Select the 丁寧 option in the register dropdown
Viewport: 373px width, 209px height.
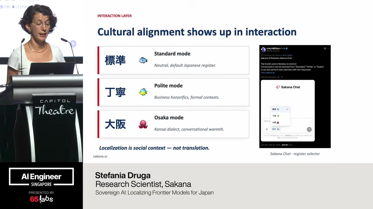point(281,116)
